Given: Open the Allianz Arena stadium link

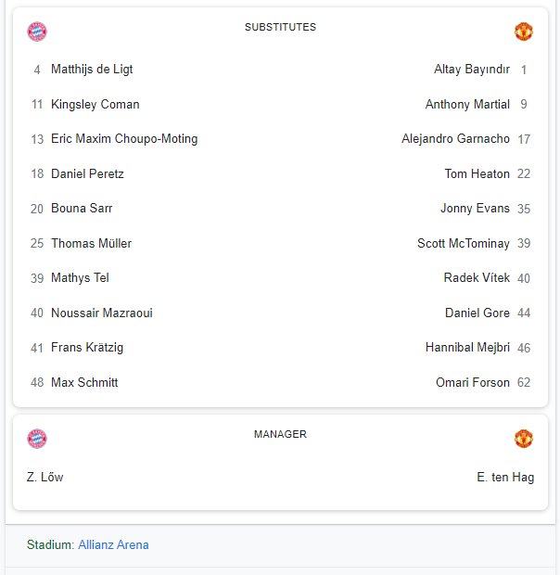Looking at the screenshot, I should 113,545.
